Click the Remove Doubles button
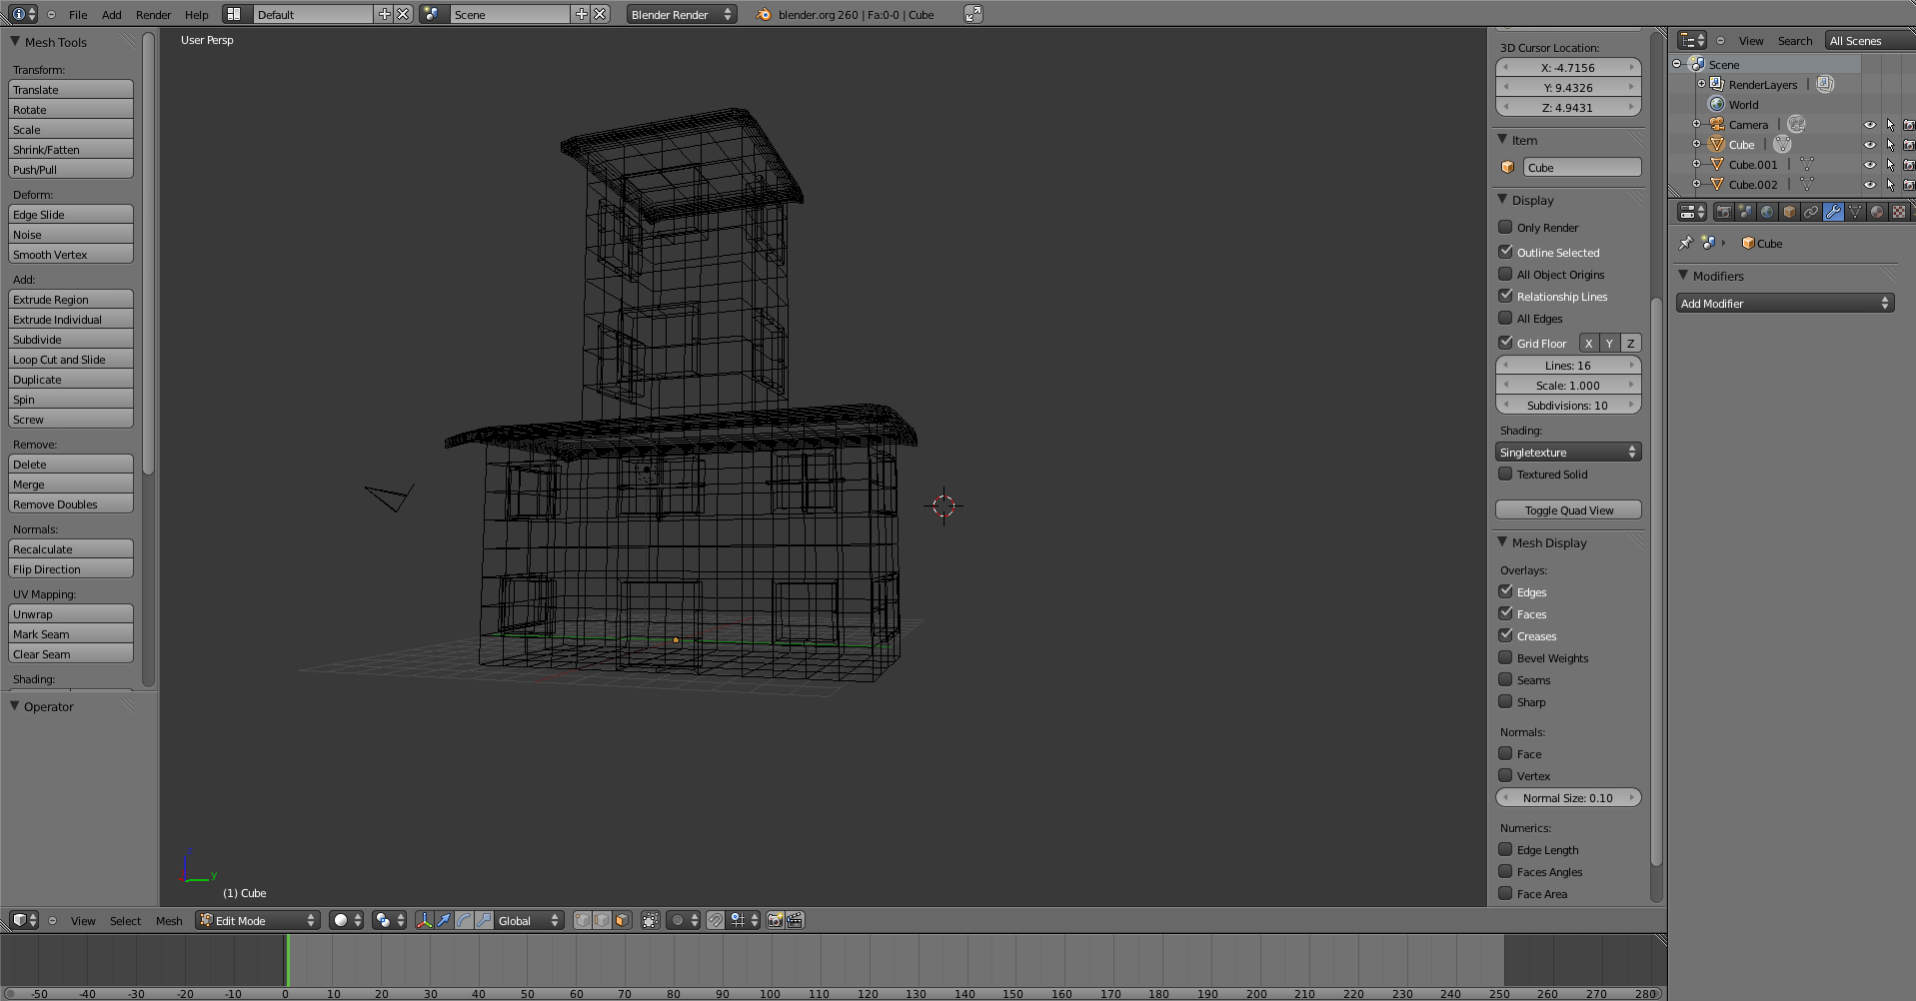This screenshot has height=1001, width=1916. pos(71,503)
